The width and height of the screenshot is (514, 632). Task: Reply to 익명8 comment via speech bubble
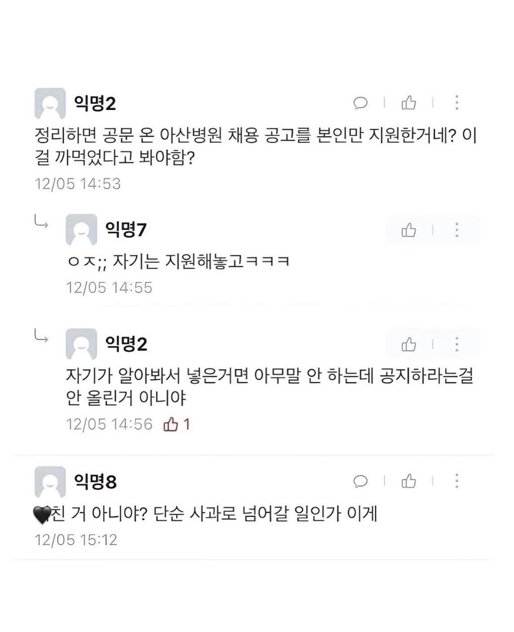[360, 482]
